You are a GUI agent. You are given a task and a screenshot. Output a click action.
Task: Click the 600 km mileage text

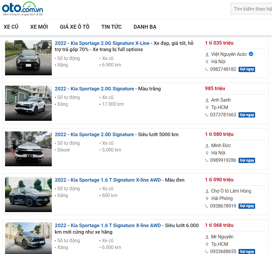(x=110, y=196)
